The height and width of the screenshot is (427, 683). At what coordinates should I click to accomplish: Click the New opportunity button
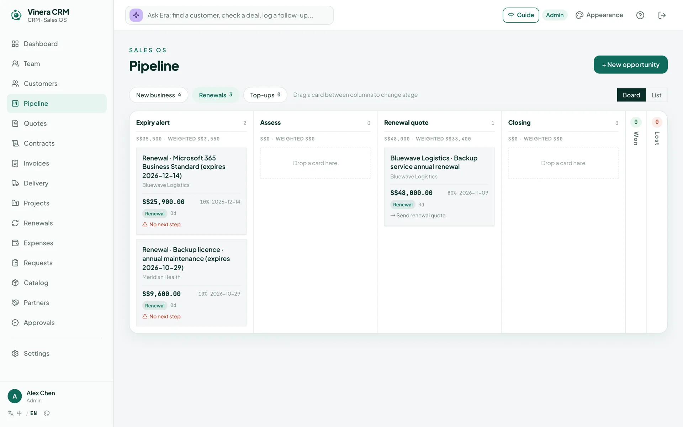[630, 65]
